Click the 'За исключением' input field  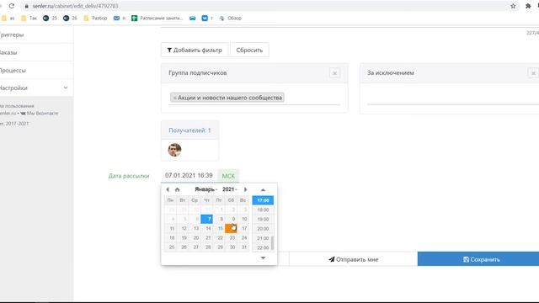(x=453, y=98)
